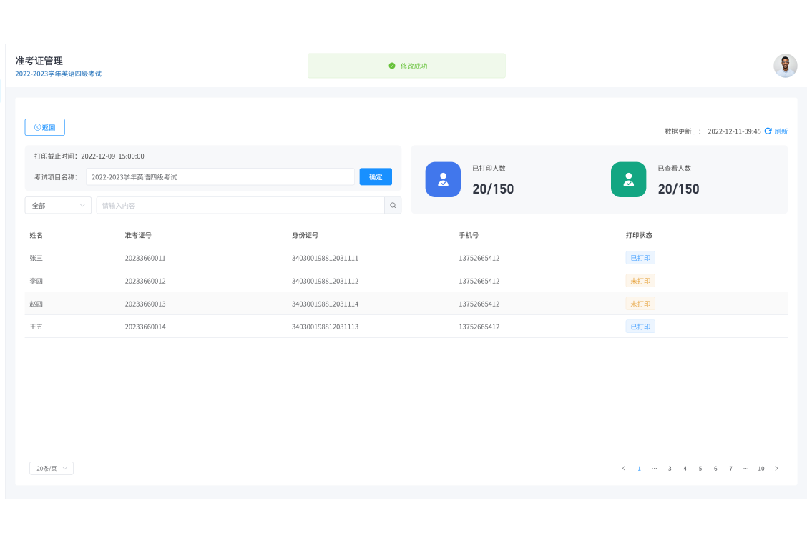Select pagination page 4
Screen dimensions: 807x543
[685, 469]
